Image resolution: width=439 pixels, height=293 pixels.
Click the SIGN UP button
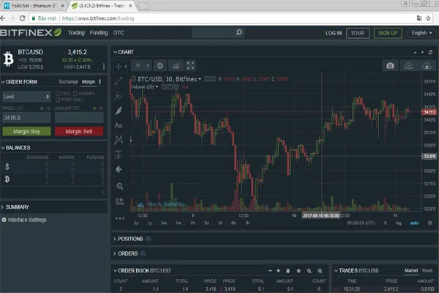click(388, 33)
